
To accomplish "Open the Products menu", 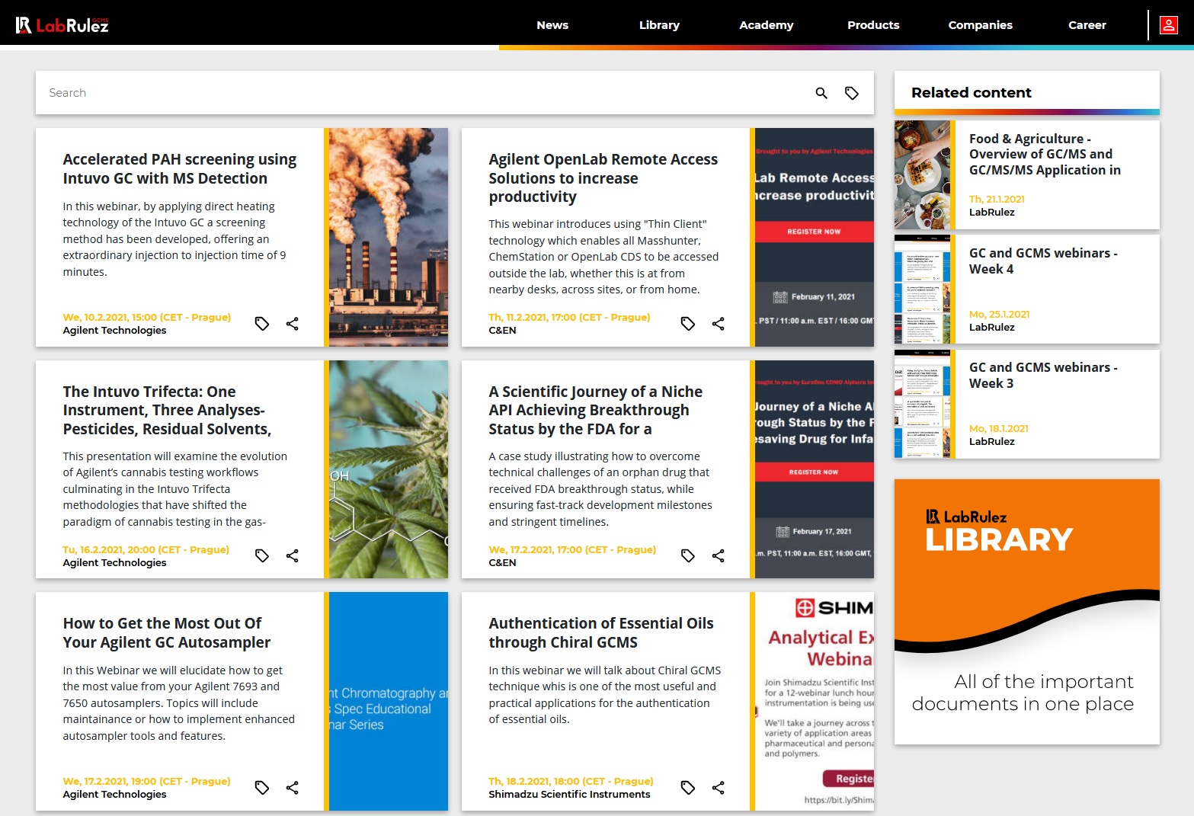I will point(873,25).
